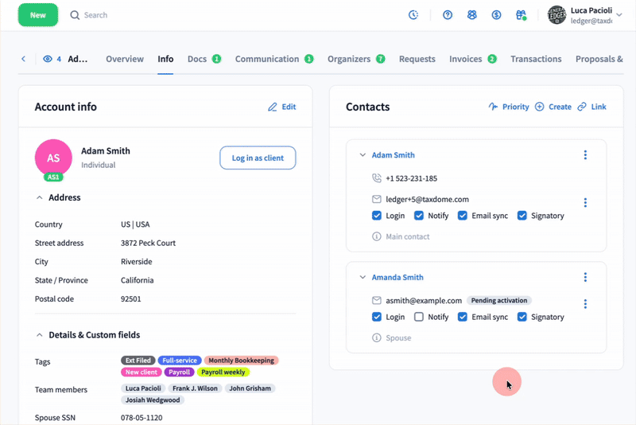Open options for ledger+5@taxdome.com email
The width and height of the screenshot is (636, 425).
(585, 203)
